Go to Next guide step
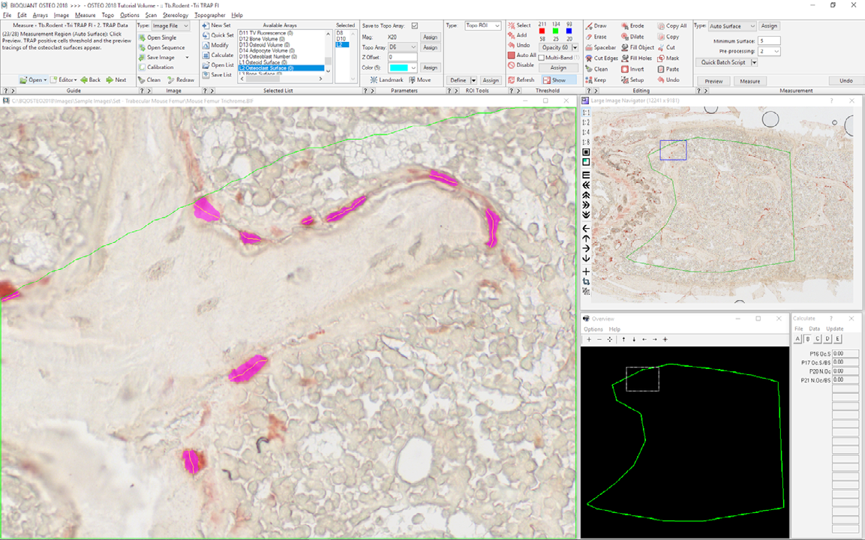 pyautogui.click(x=116, y=80)
